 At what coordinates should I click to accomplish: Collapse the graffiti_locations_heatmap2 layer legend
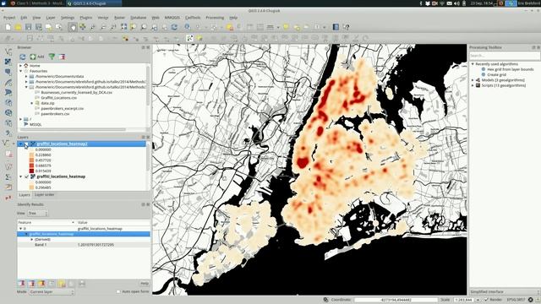click(x=20, y=144)
